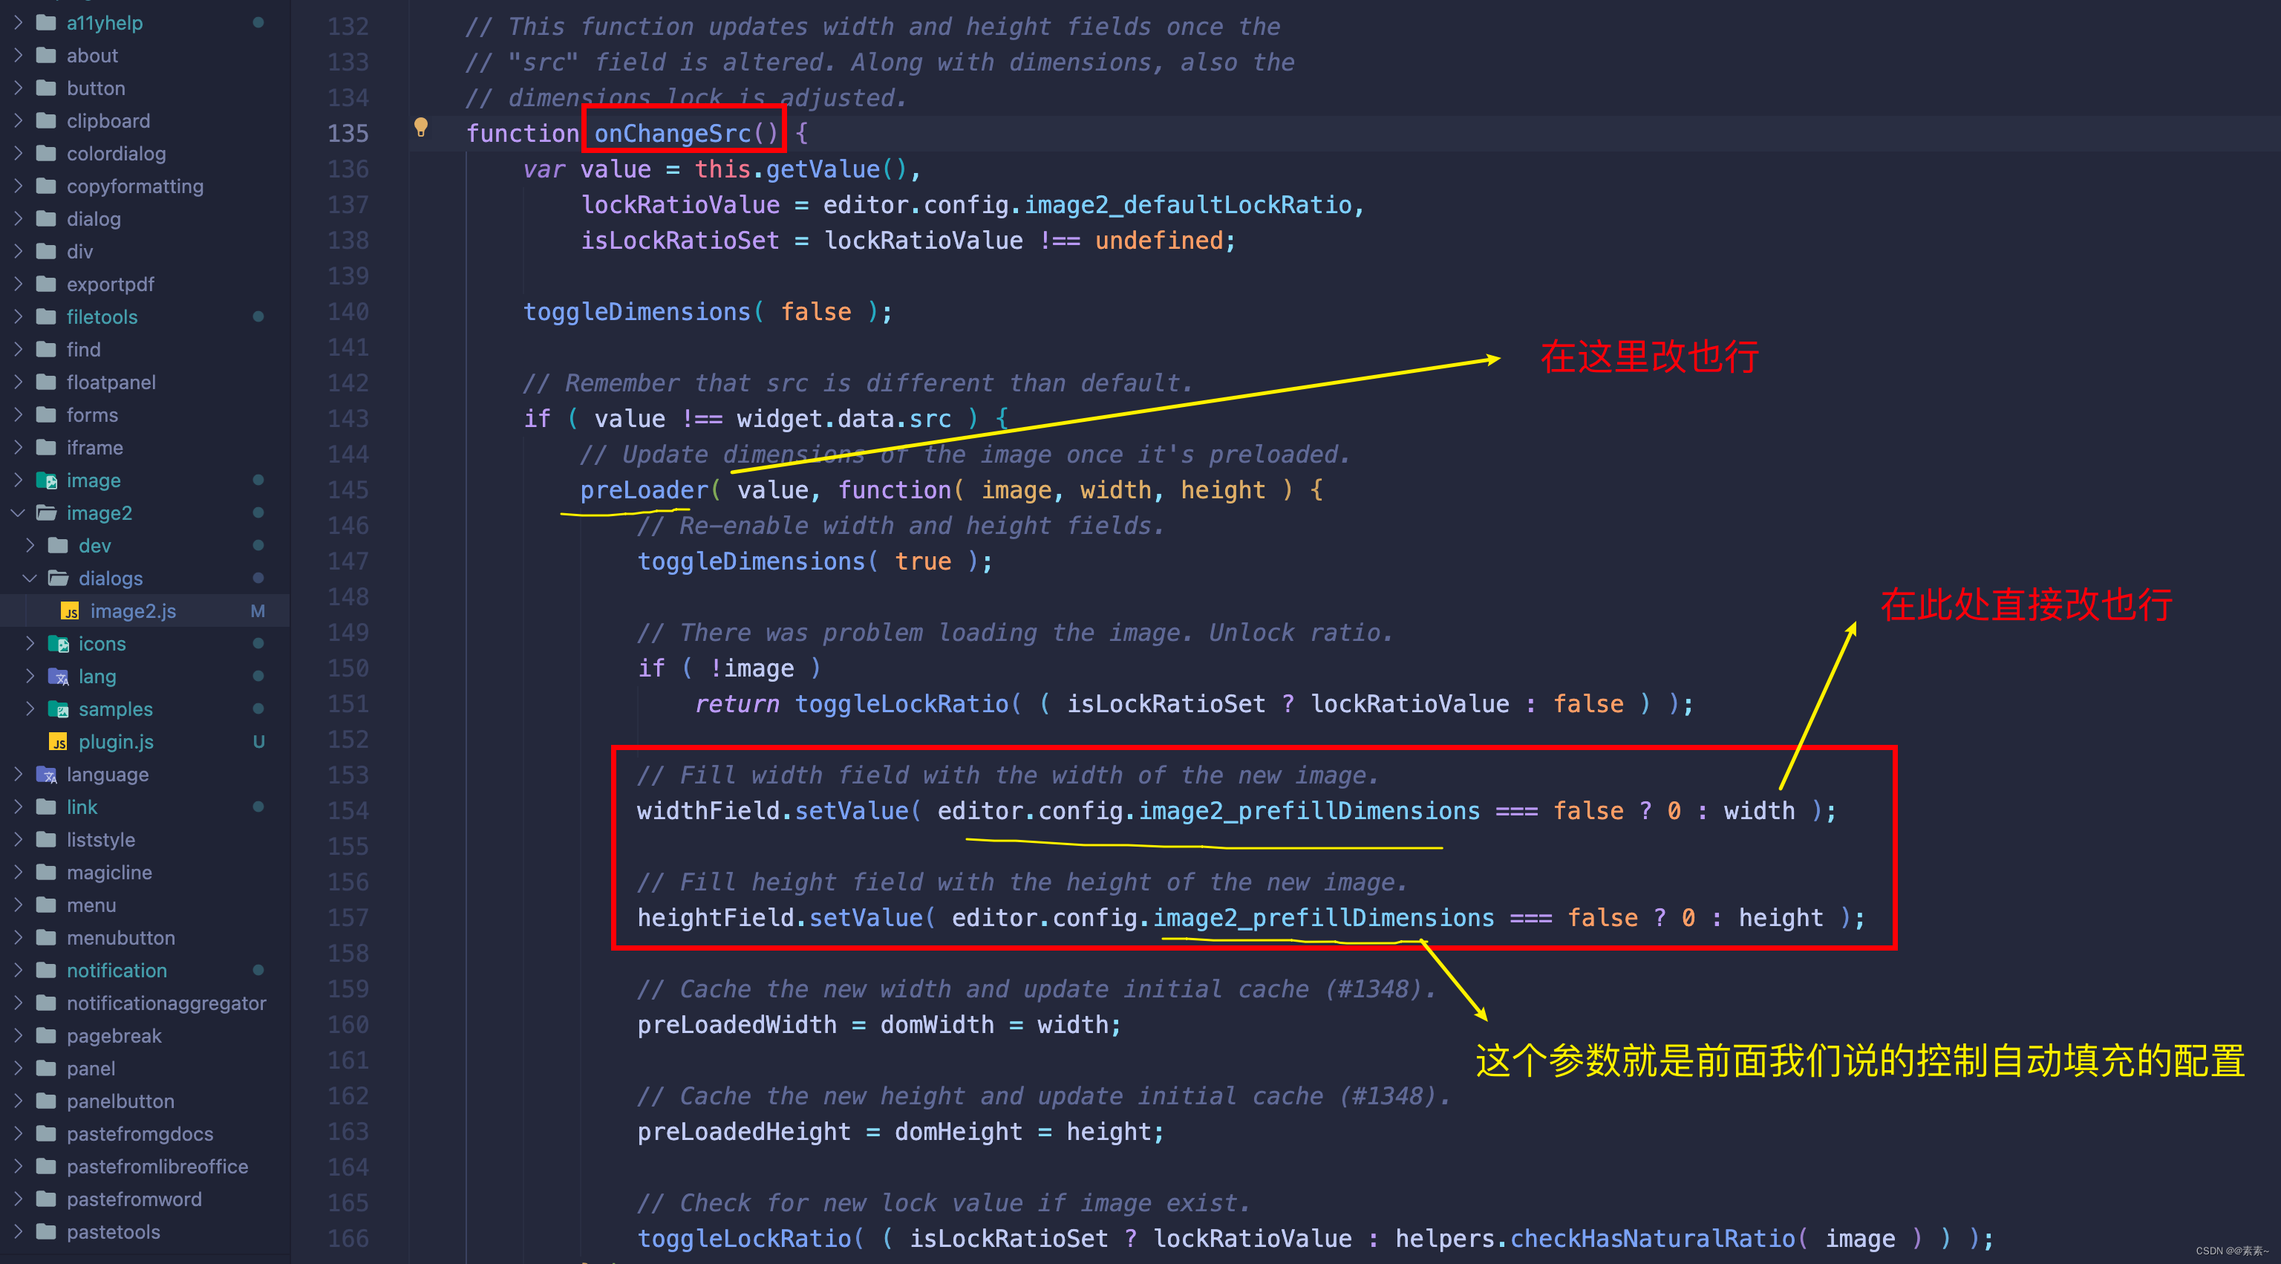2281x1264 pixels.
Task: Expand the samples folder chevron
Action: pos(30,709)
